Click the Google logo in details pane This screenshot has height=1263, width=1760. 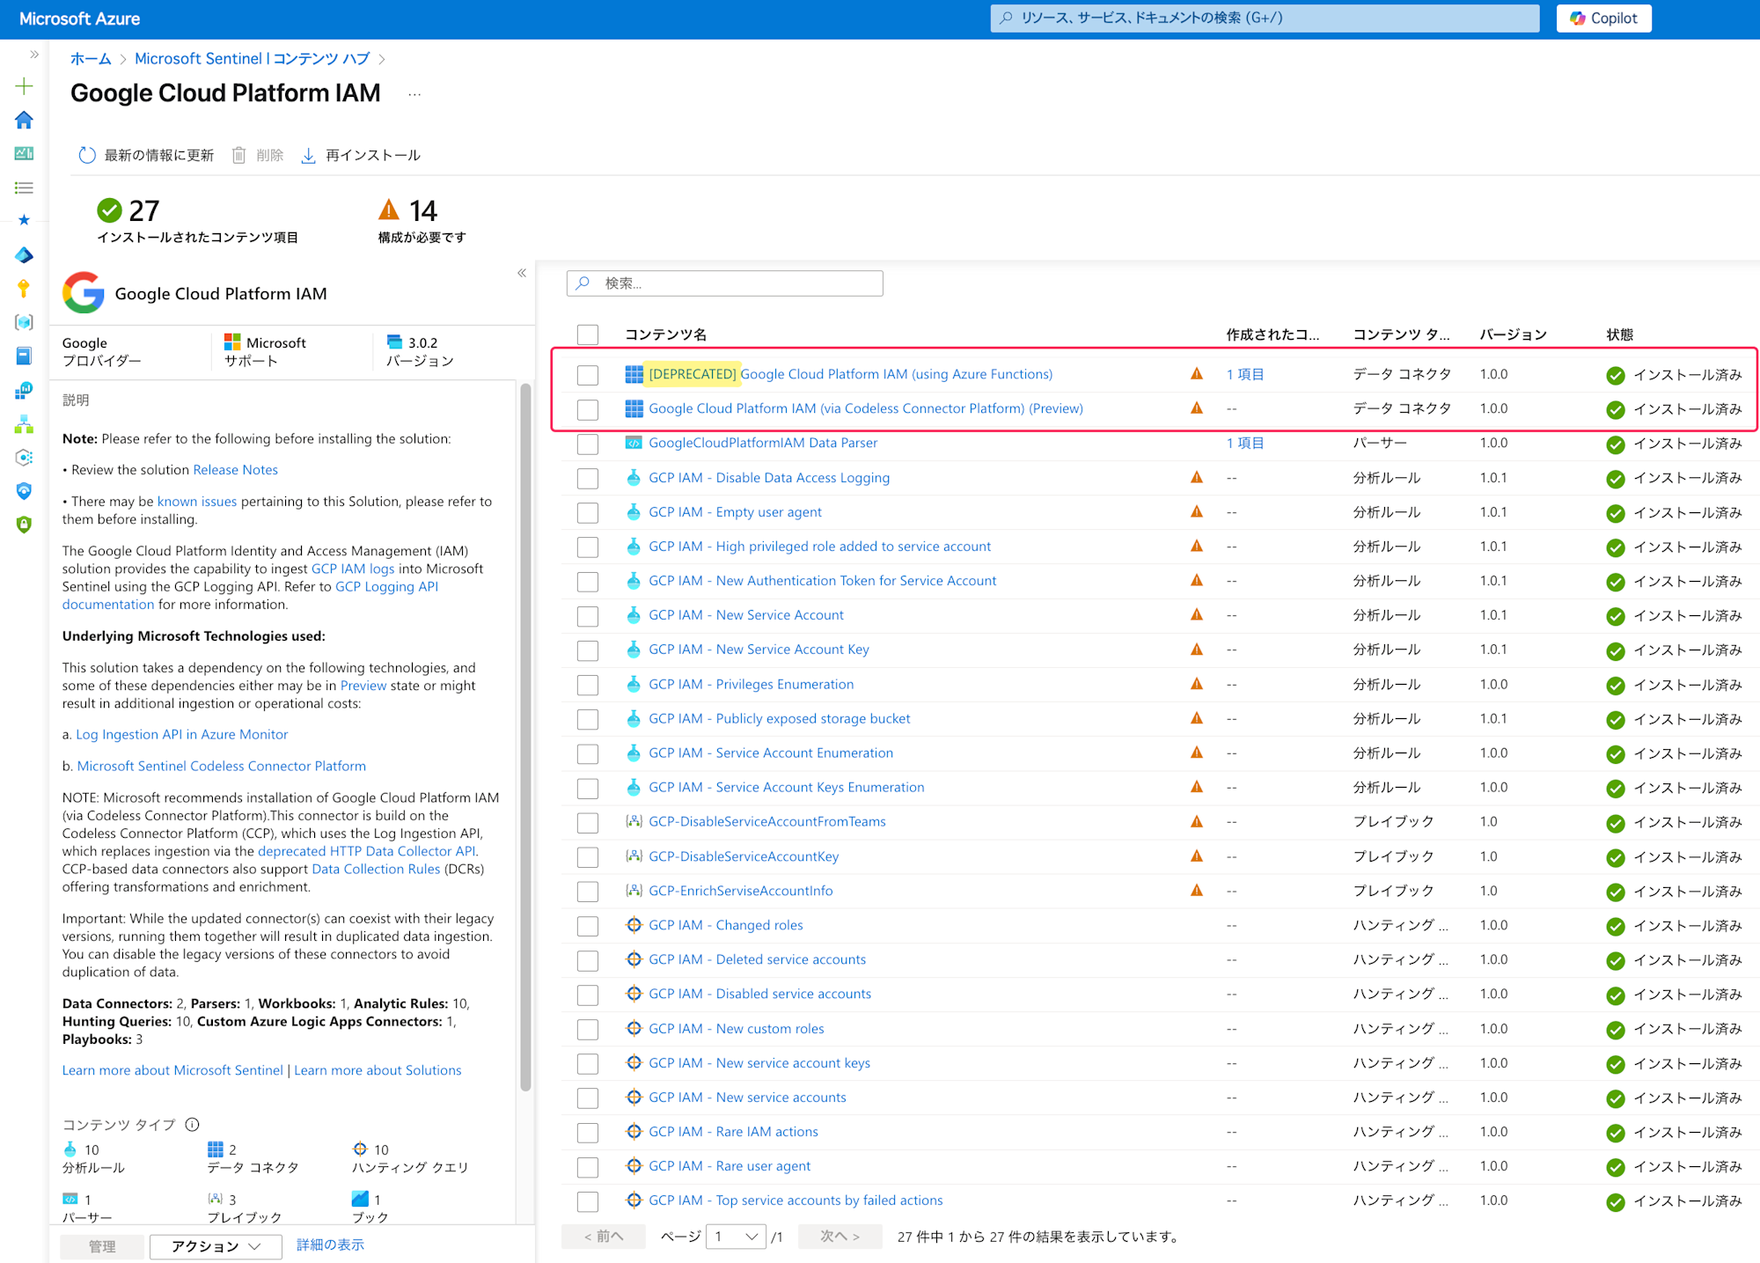coord(84,293)
